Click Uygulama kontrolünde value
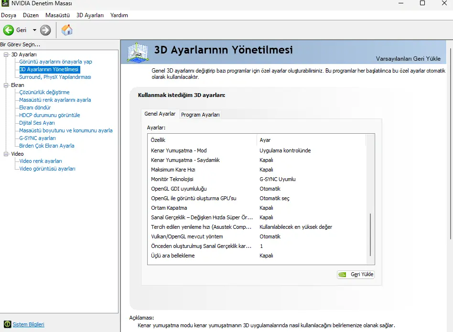 pyautogui.click(x=285, y=150)
